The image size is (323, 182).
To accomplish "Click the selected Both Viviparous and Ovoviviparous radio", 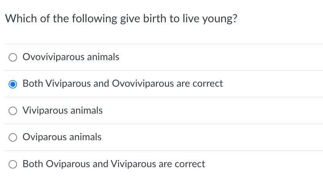I will pos(13,84).
